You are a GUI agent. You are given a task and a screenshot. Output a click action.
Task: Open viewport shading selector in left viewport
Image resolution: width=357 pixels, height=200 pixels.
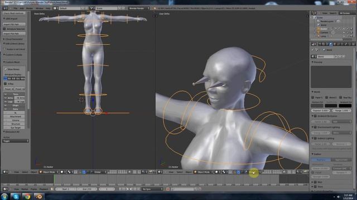coord(62,172)
